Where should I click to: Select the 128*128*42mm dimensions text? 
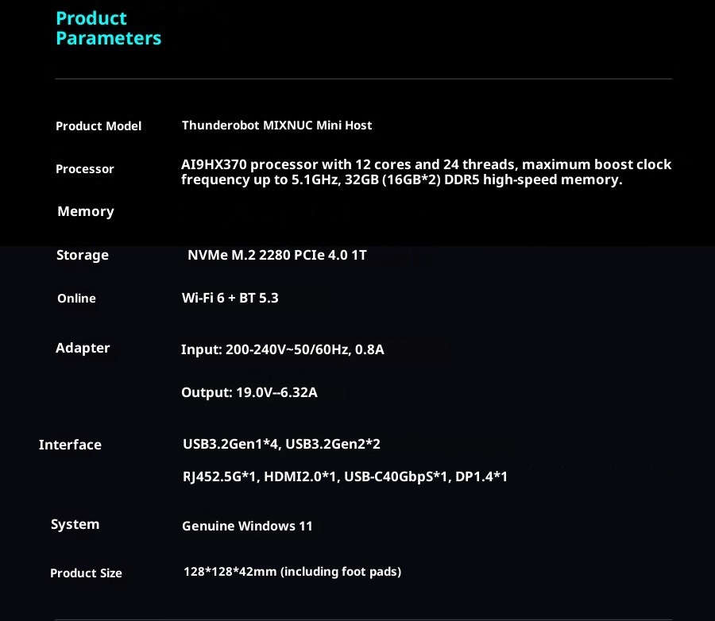click(x=292, y=572)
